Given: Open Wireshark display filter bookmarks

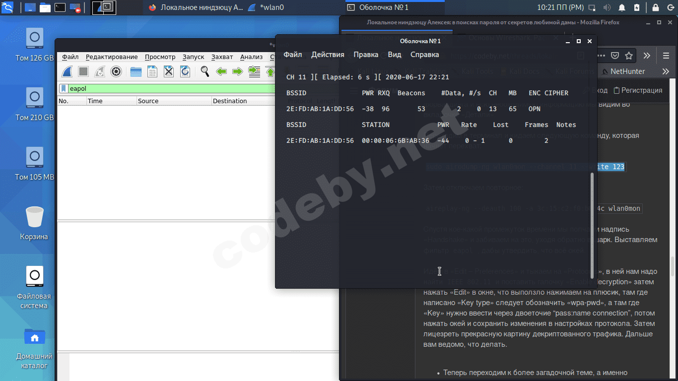Looking at the screenshot, I should click(64, 89).
